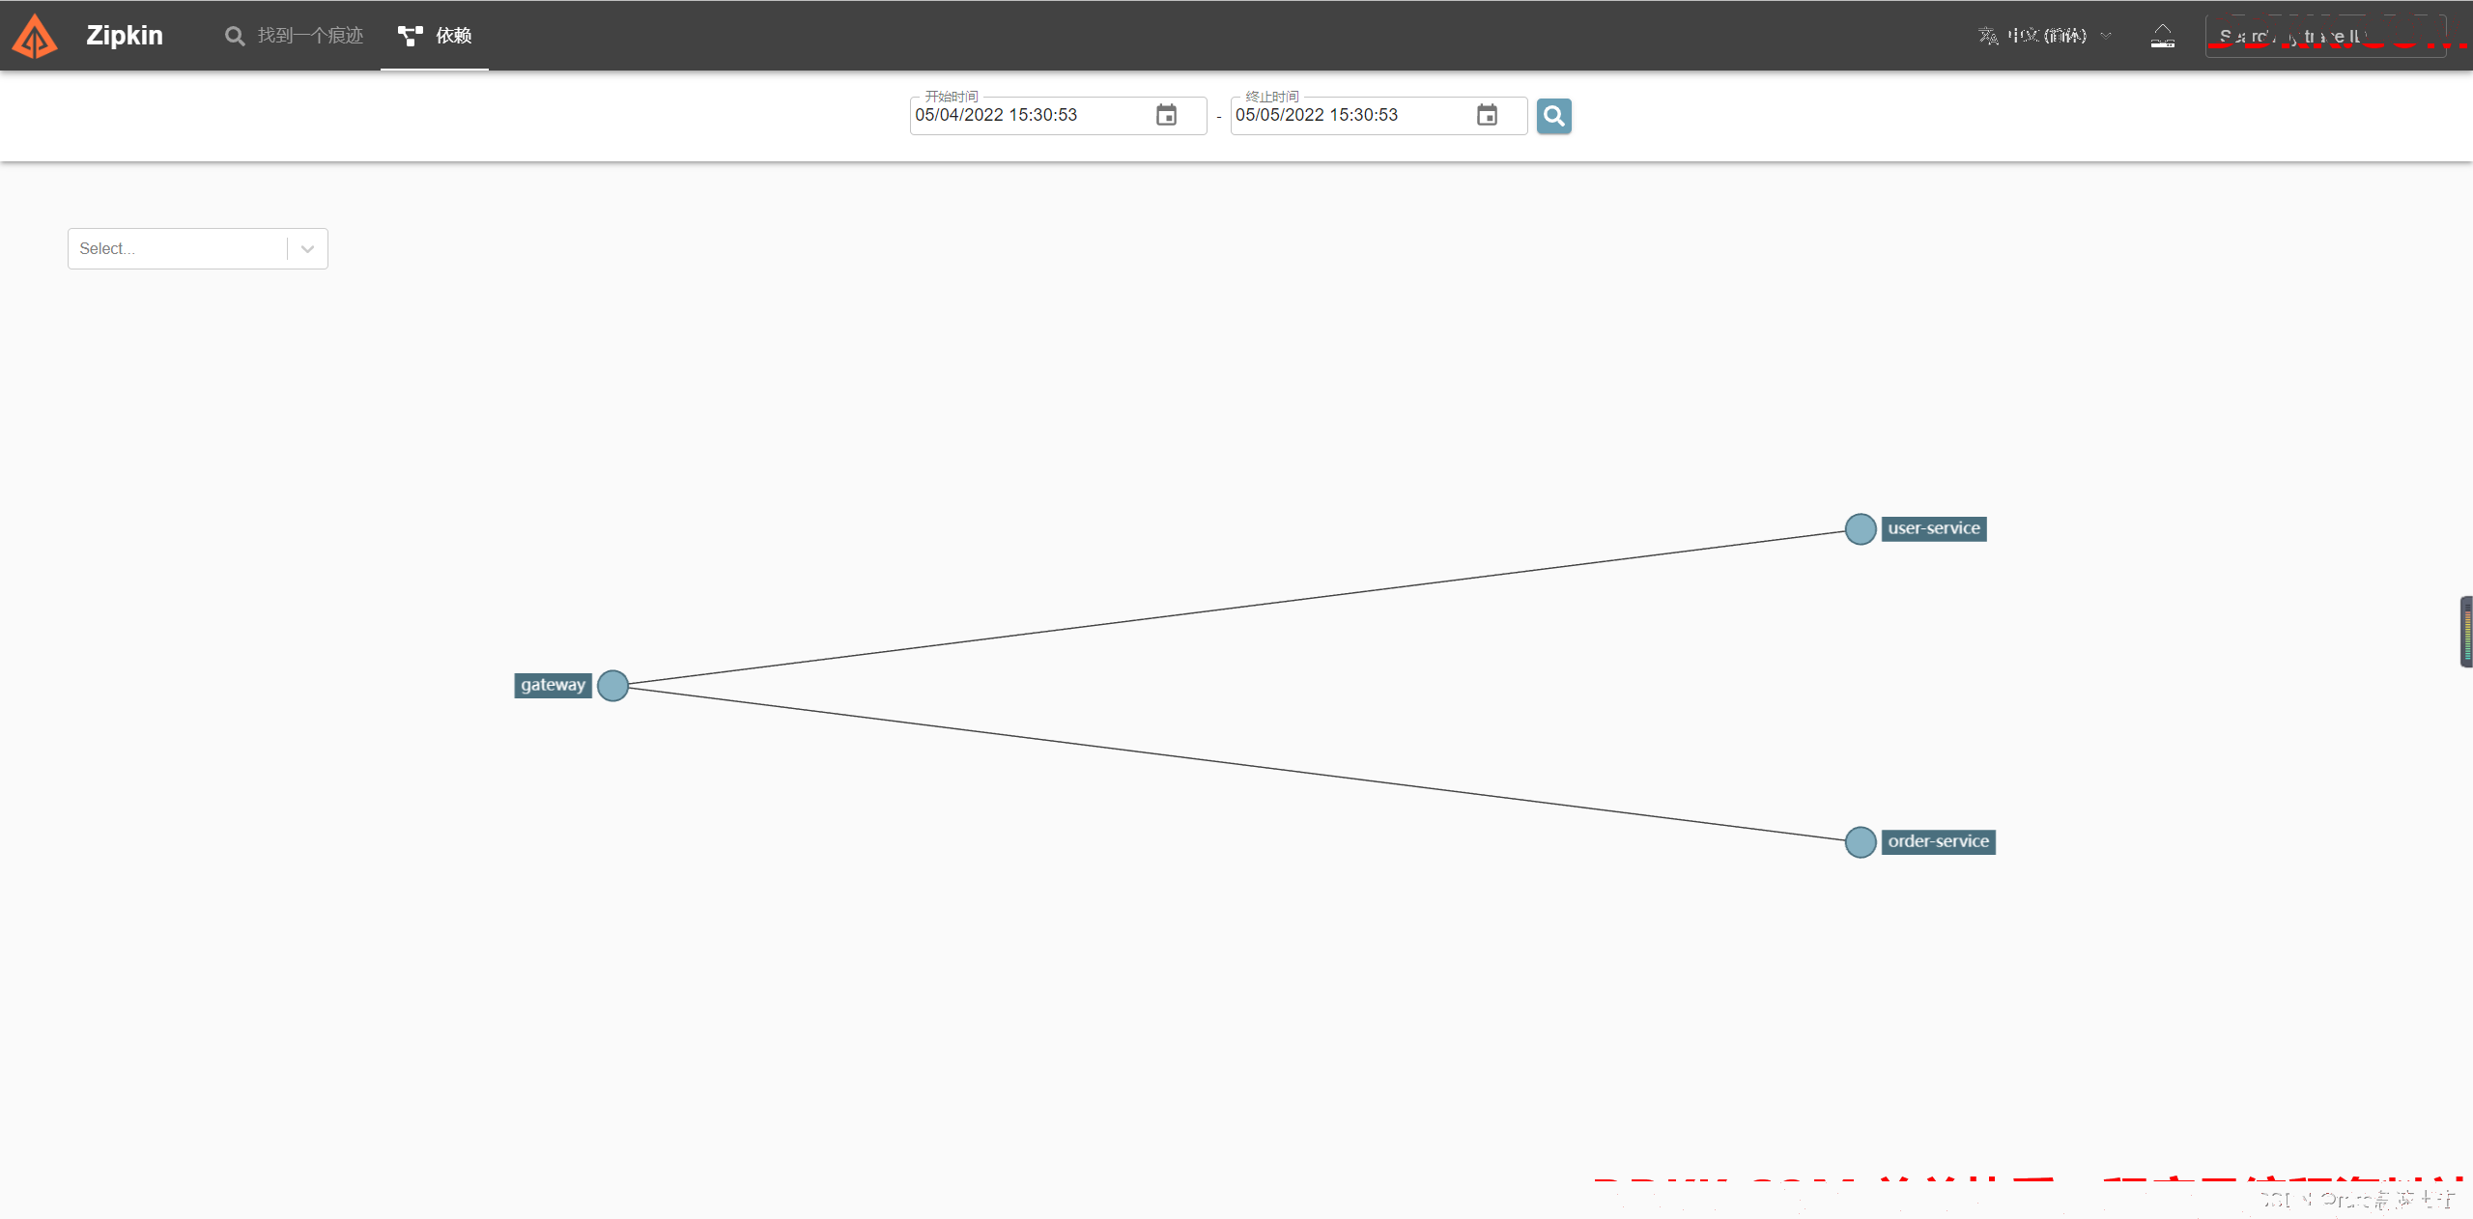Click the user-service node circle
Viewport: 2473px width, 1219px height.
point(1860,529)
